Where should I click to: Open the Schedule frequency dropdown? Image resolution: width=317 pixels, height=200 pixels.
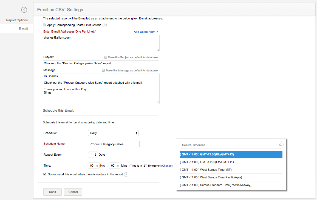click(x=113, y=133)
